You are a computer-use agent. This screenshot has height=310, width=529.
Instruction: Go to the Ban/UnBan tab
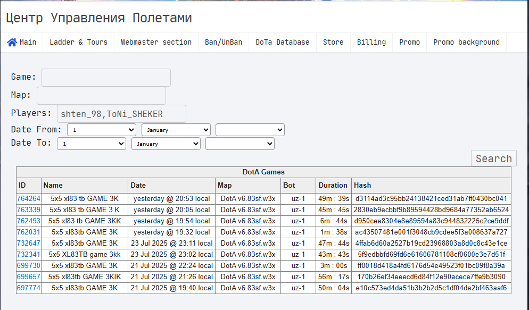tap(224, 43)
